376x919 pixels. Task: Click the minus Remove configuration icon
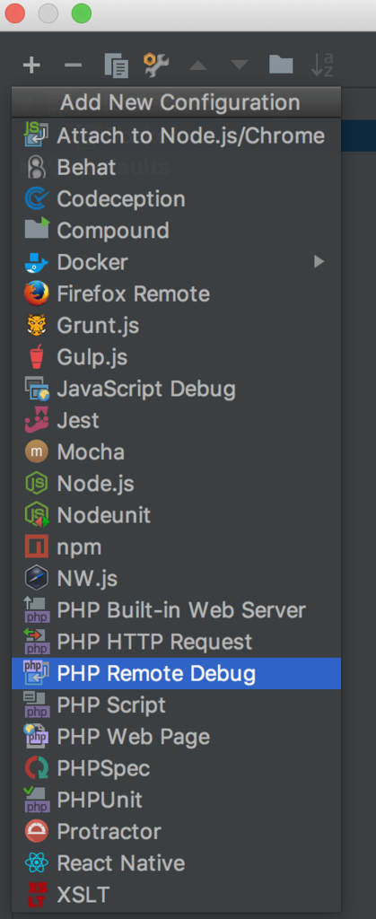tap(74, 65)
